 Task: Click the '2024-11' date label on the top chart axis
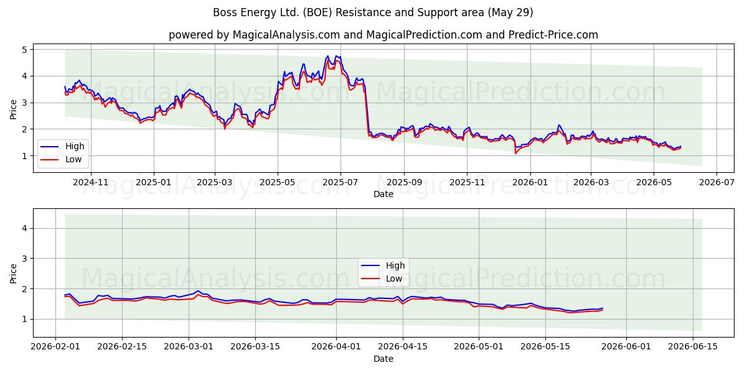tap(91, 183)
